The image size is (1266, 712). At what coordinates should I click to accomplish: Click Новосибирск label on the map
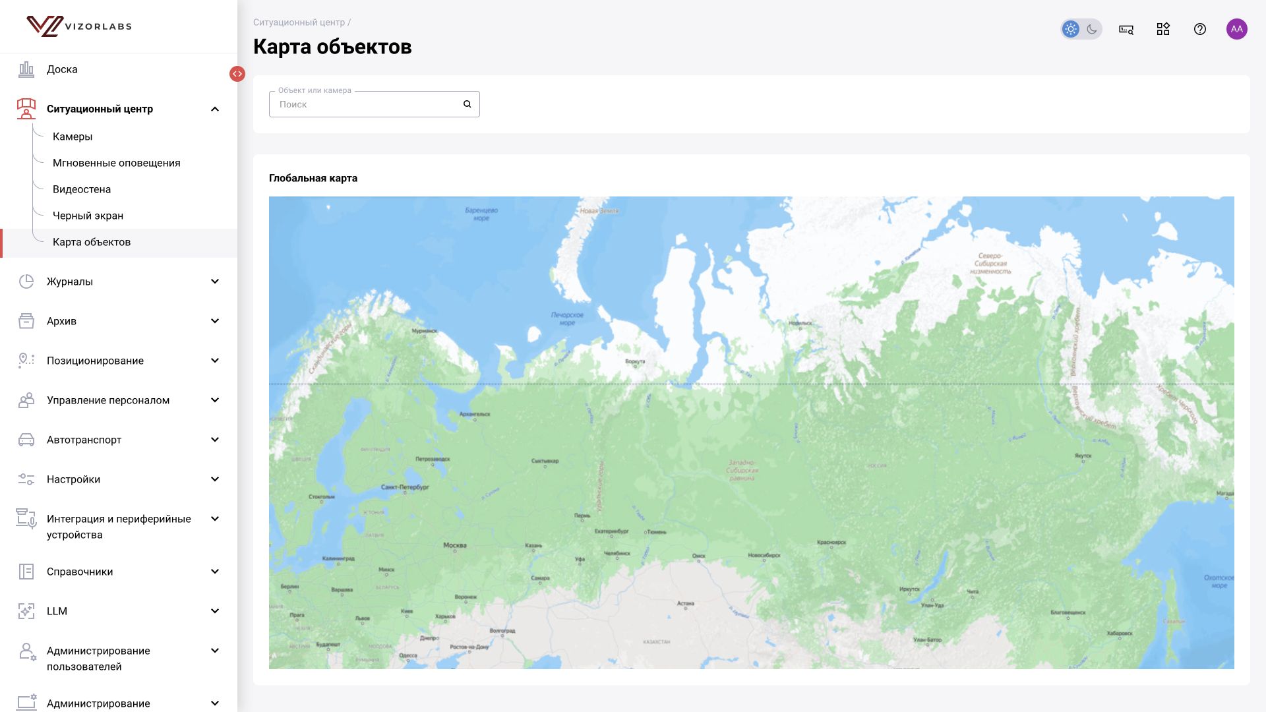(764, 556)
